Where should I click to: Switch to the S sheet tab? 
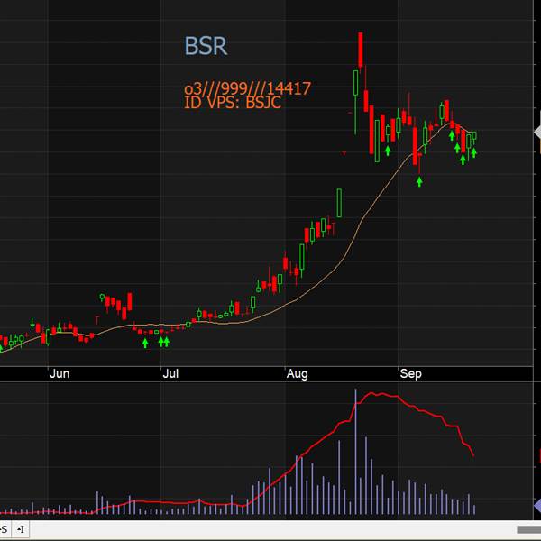(x=5, y=529)
